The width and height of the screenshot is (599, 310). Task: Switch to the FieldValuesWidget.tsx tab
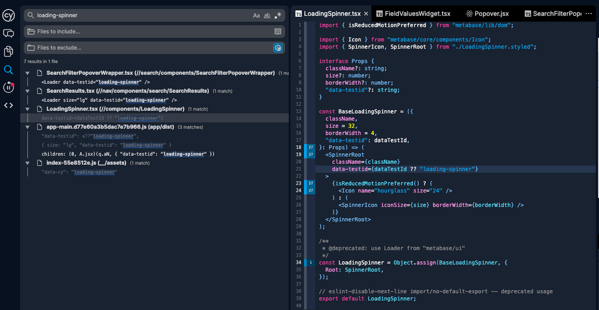coord(417,13)
